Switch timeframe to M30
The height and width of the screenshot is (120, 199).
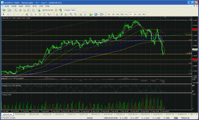click(122, 14)
